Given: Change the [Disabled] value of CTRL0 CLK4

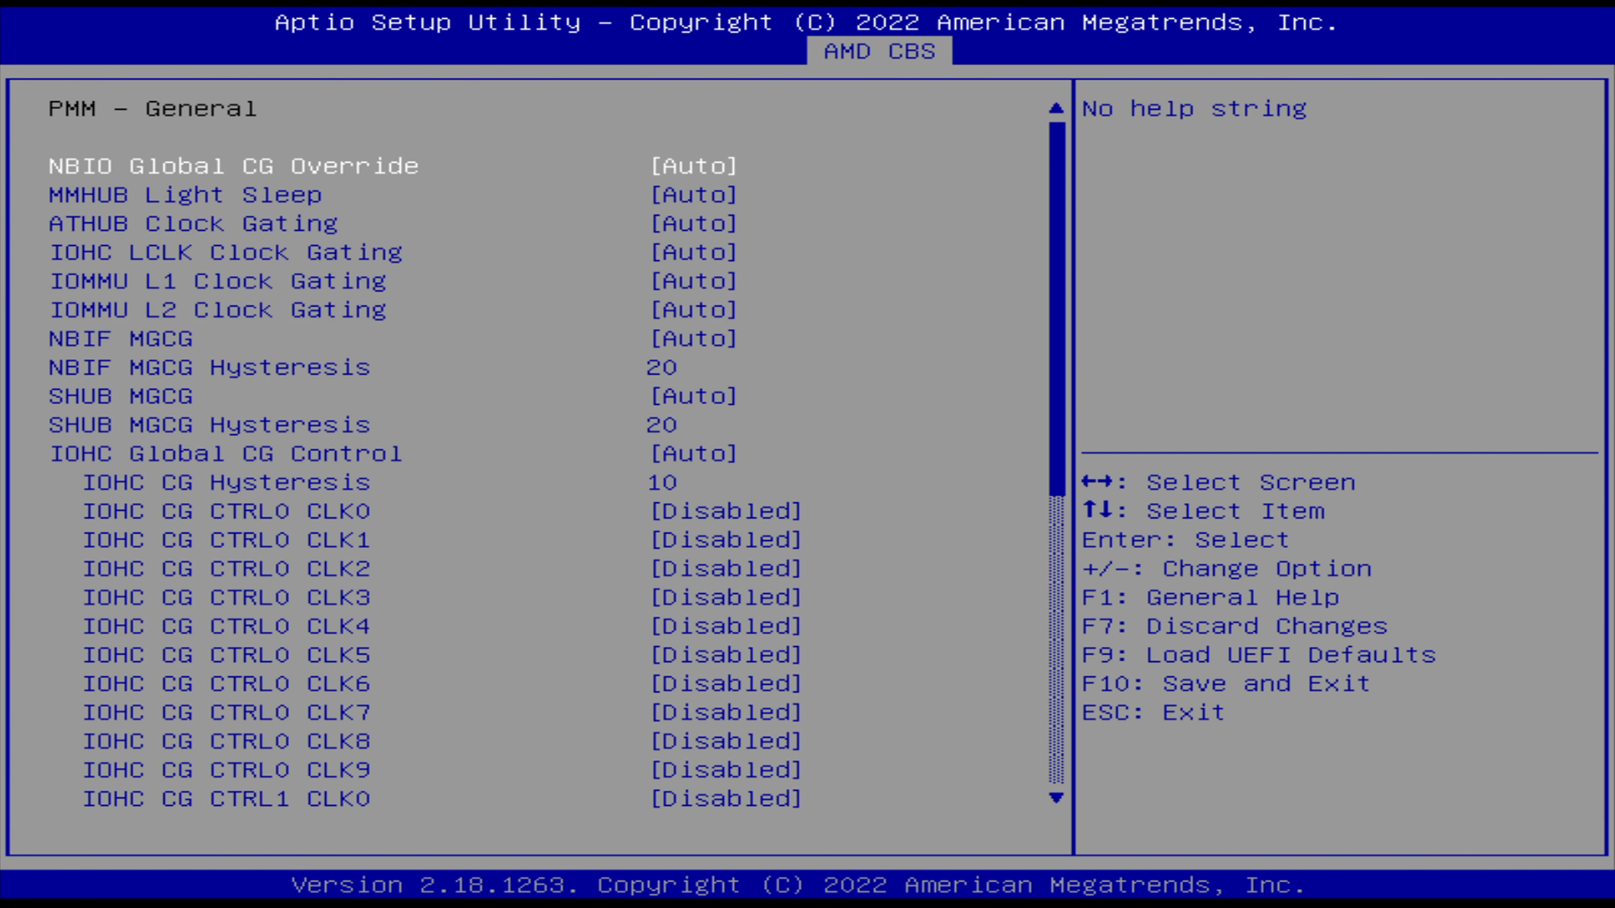Looking at the screenshot, I should pos(726,627).
